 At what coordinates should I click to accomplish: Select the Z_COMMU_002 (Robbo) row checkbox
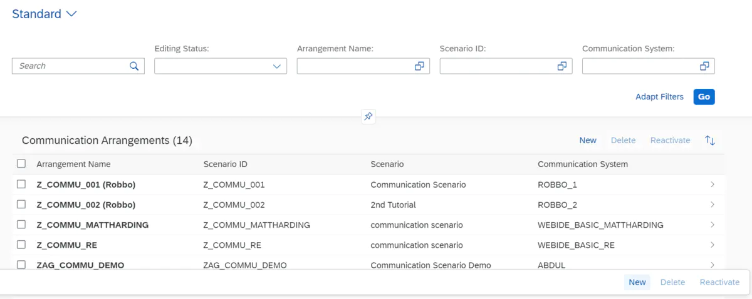coord(21,205)
